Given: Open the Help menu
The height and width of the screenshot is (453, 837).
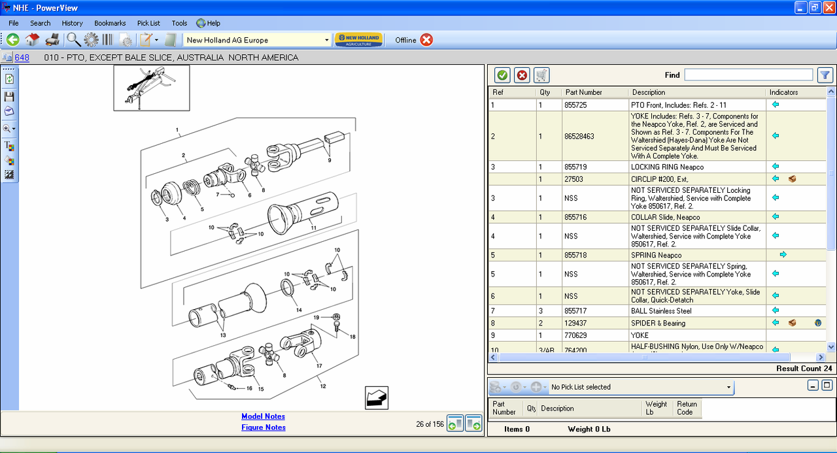Looking at the screenshot, I should [x=209, y=23].
